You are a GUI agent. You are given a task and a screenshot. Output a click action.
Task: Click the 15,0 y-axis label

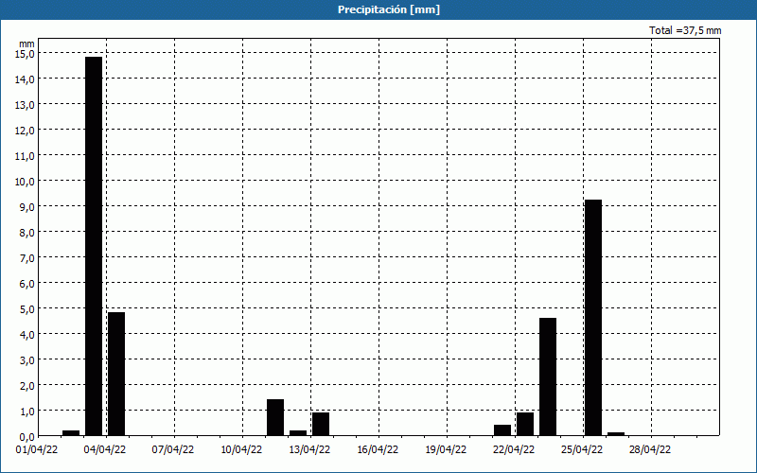(25, 54)
